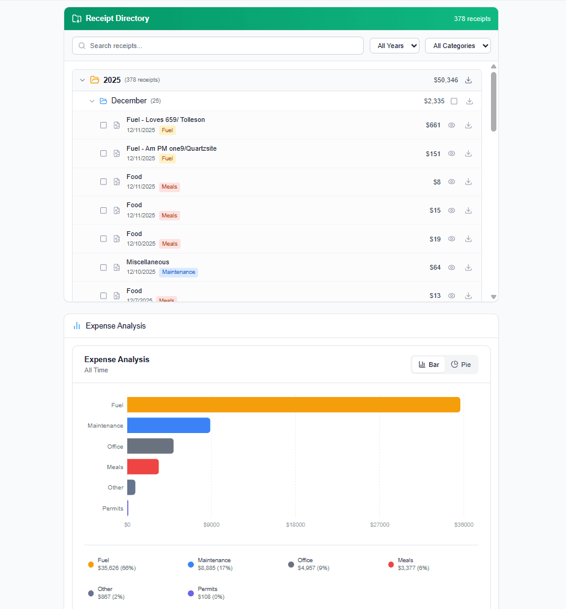The width and height of the screenshot is (566, 609).
Task: Select all December receipts checkbox
Action: click(x=454, y=101)
